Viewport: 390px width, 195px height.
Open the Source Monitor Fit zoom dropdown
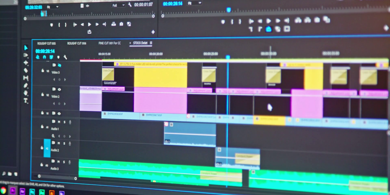tap(53, 7)
